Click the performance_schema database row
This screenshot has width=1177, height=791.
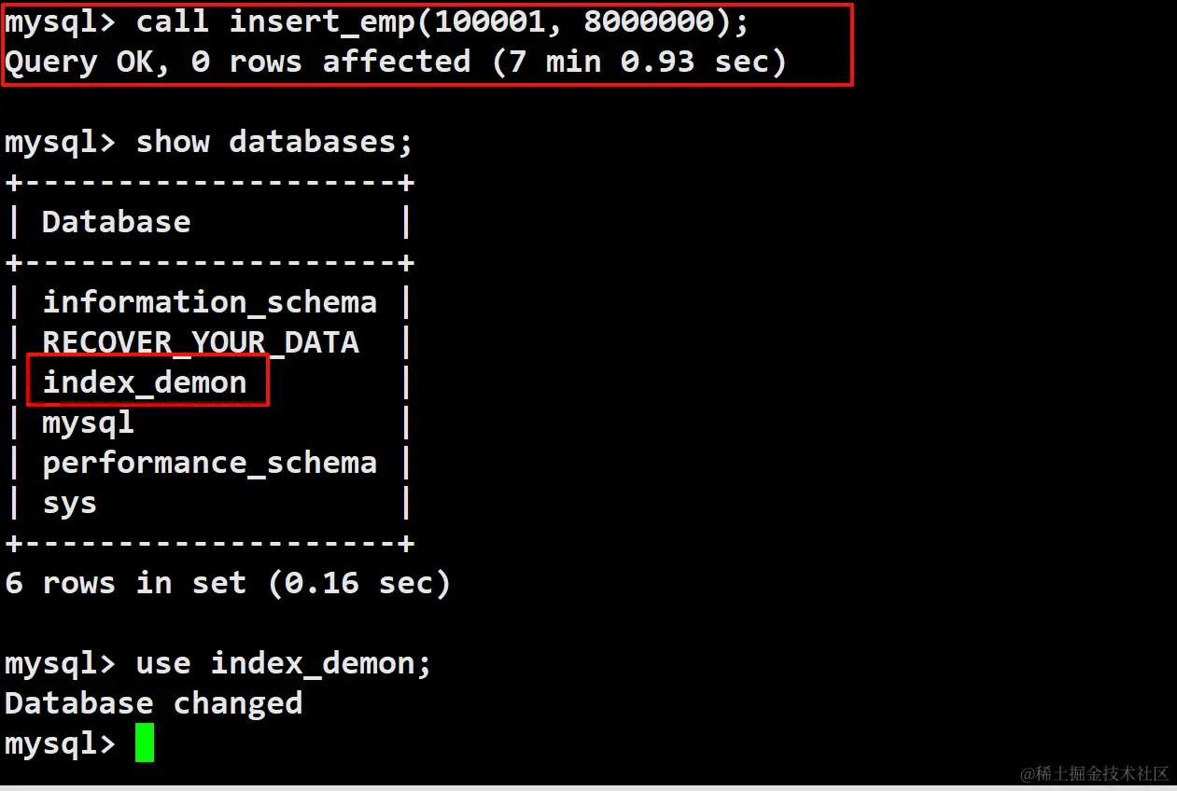click(x=209, y=463)
